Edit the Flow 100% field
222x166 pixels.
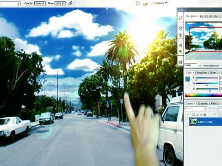coord(59,3)
